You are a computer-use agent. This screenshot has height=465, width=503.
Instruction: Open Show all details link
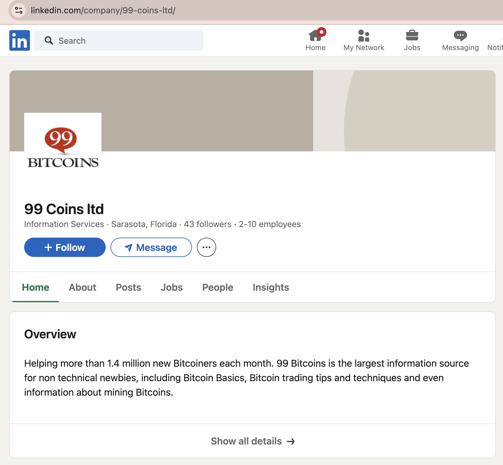(x=252, y=441)
